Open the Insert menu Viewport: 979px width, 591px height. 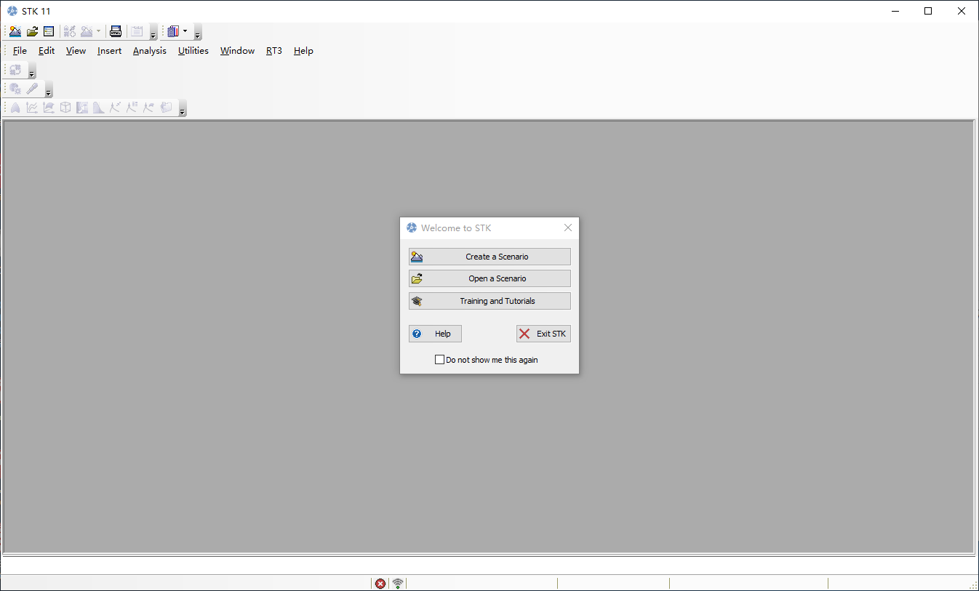coord(109,51)
